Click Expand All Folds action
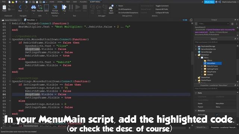 coord(162,9)
